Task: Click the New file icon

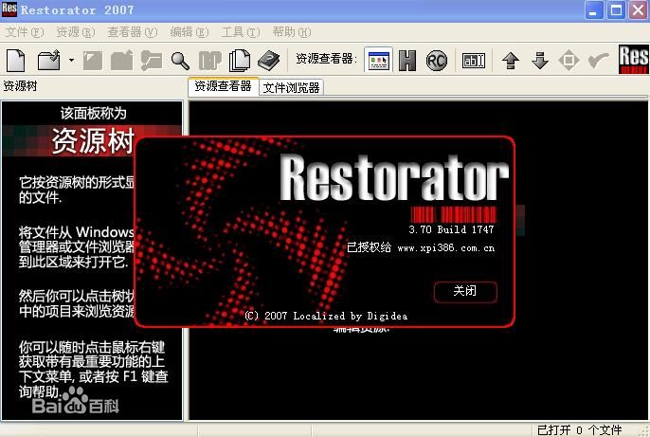Action: pyautogui.click(x=16, y=61)
